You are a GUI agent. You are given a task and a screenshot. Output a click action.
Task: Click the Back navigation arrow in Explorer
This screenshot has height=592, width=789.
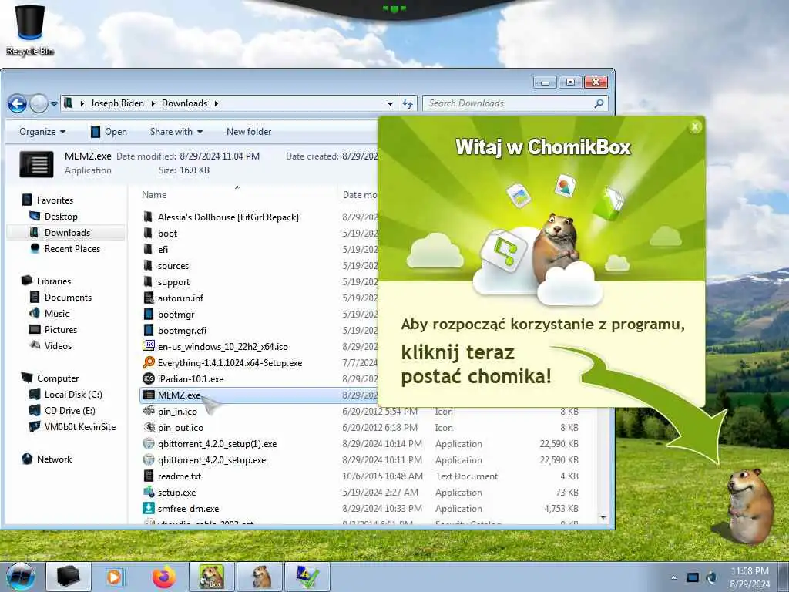tap(17, 104)
